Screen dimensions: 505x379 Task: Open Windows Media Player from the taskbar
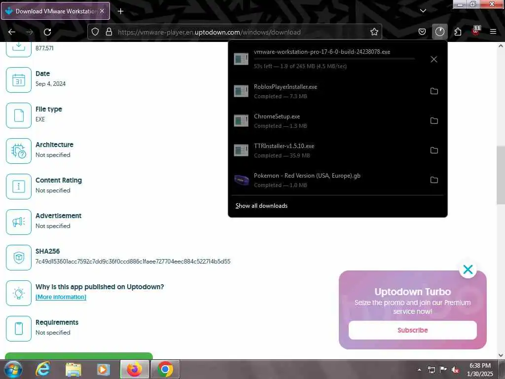point(104,369)
